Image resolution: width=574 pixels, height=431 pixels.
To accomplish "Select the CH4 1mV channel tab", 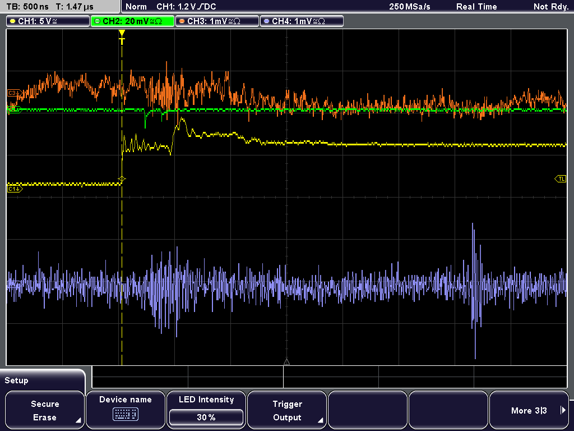I will pyautogui.click(x=302, y=21).
